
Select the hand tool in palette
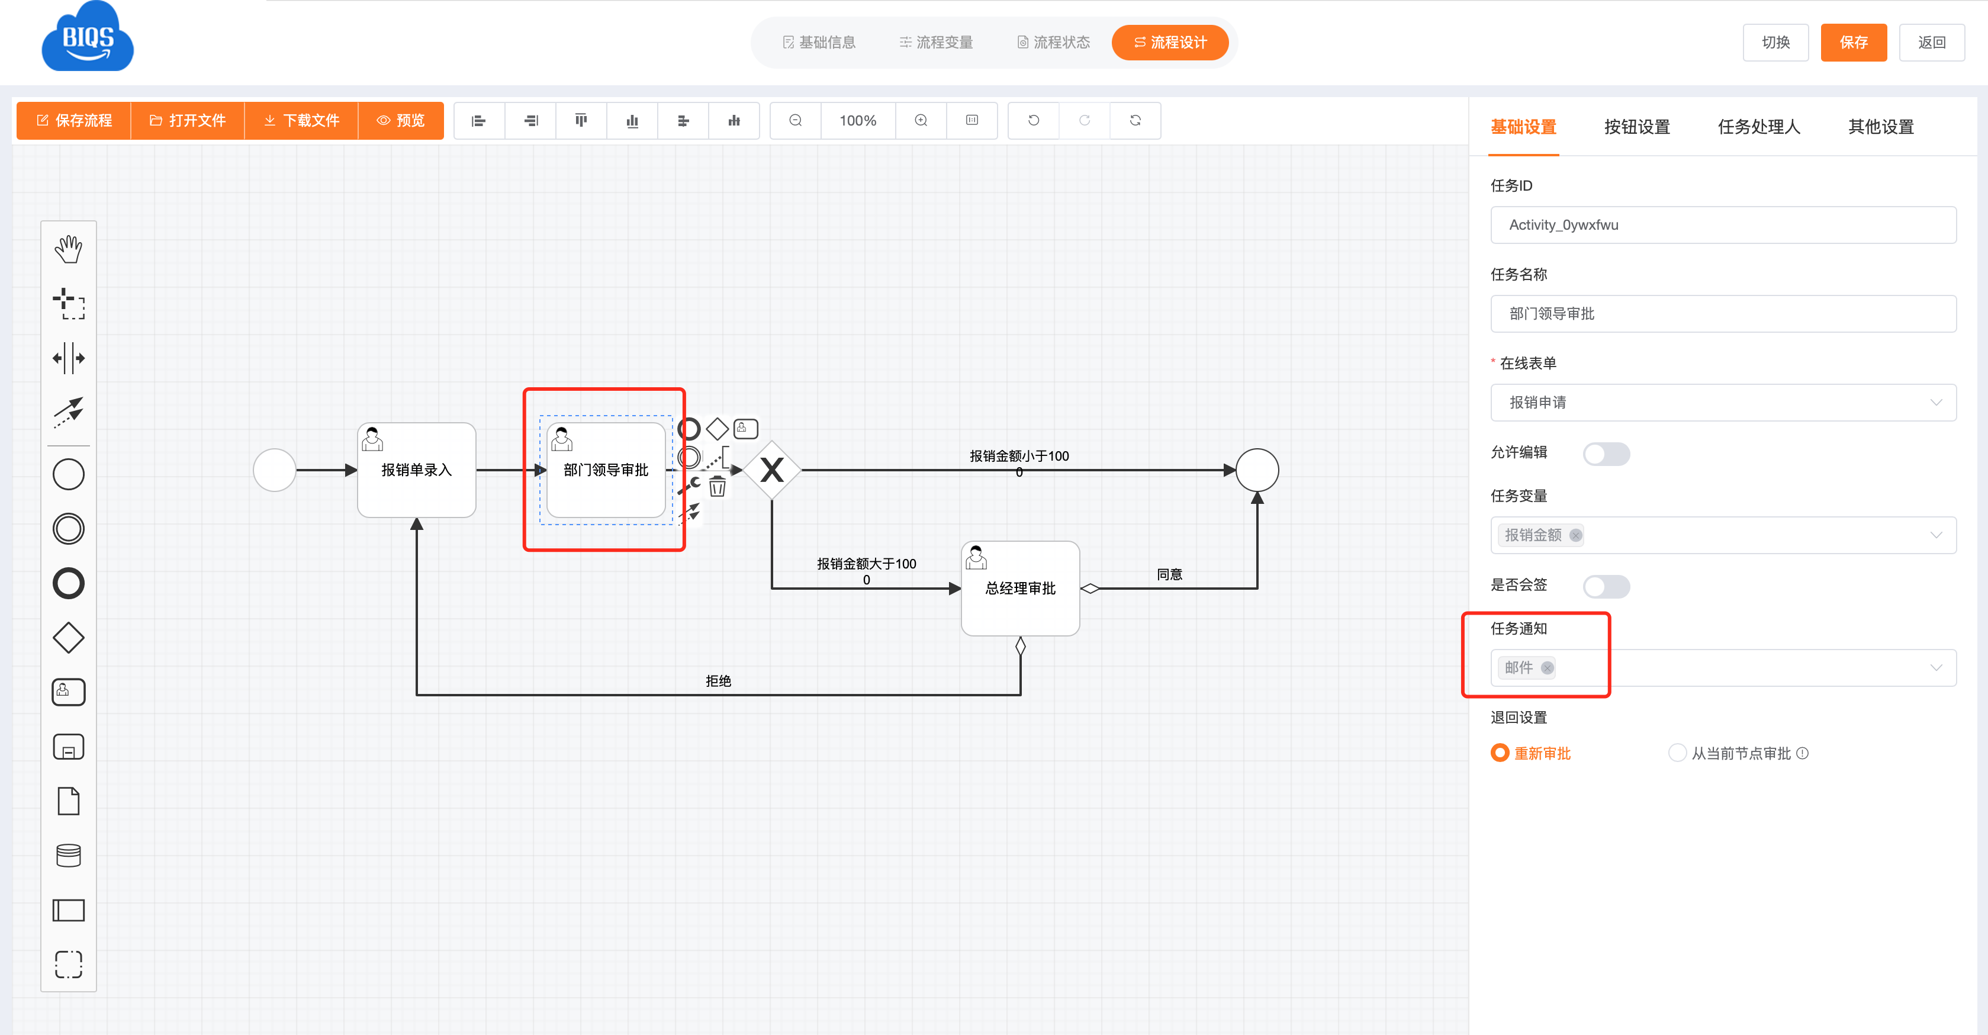click(68, 249)
